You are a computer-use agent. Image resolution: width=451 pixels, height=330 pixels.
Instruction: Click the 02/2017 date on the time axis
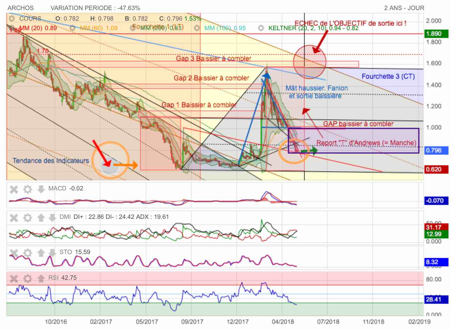tap(101, 322)
